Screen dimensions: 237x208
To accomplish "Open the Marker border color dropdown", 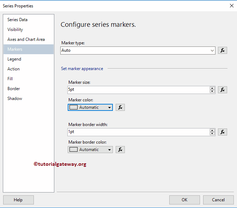I will tap(109, 150).
